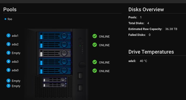This screenshot has width=186, height=100.
Task: Select the ada2 drive tray in the enclosure
Action: [55, 44]
